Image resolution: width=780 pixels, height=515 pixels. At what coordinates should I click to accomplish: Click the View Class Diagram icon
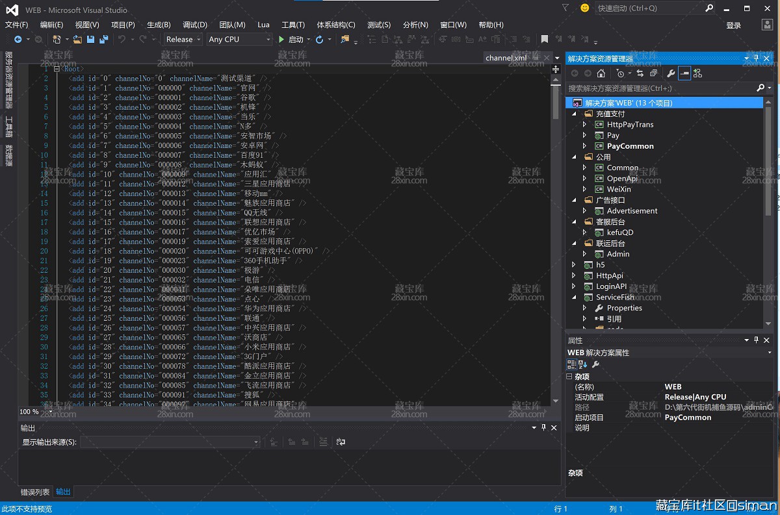(697, 73)
